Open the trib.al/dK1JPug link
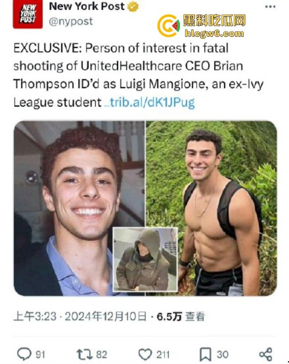The image size is (289, 364). [152, 102]
